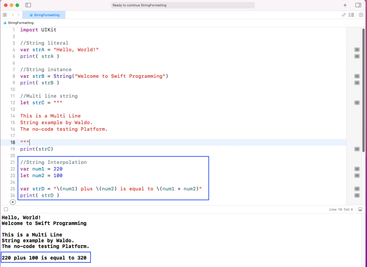Show quick look result for strB line 8
Image resolution: width=367 pixels, height=267 pixels.
(x=357, y=76)
